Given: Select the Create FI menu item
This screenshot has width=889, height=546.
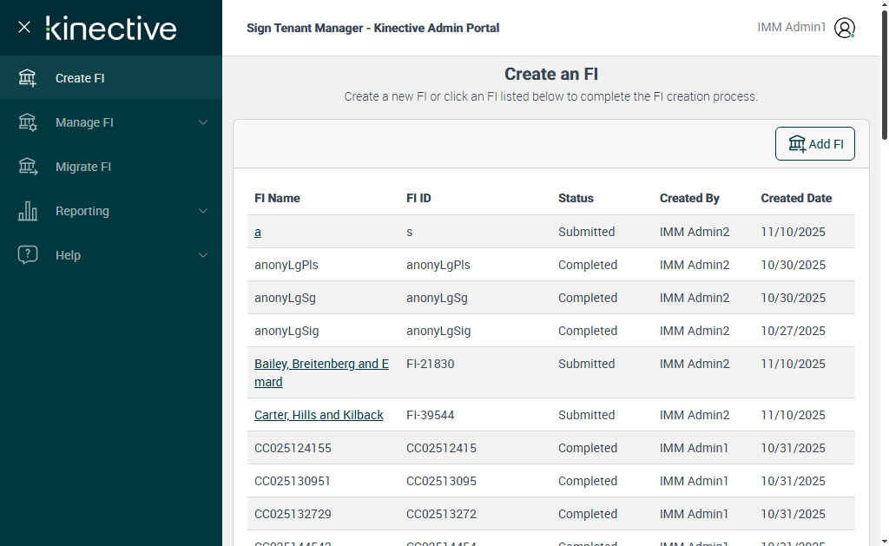Looking at the screenshot, I should tap(80, 78).
